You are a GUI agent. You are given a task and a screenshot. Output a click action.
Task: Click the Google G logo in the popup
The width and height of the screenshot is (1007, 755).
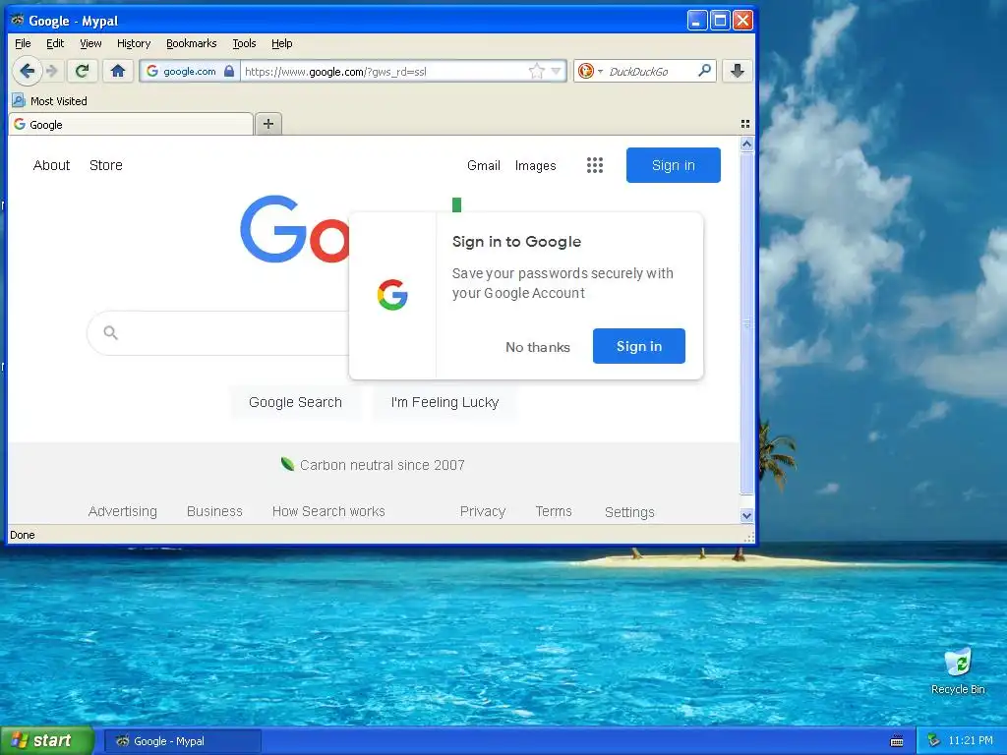(x=392, y=295)
